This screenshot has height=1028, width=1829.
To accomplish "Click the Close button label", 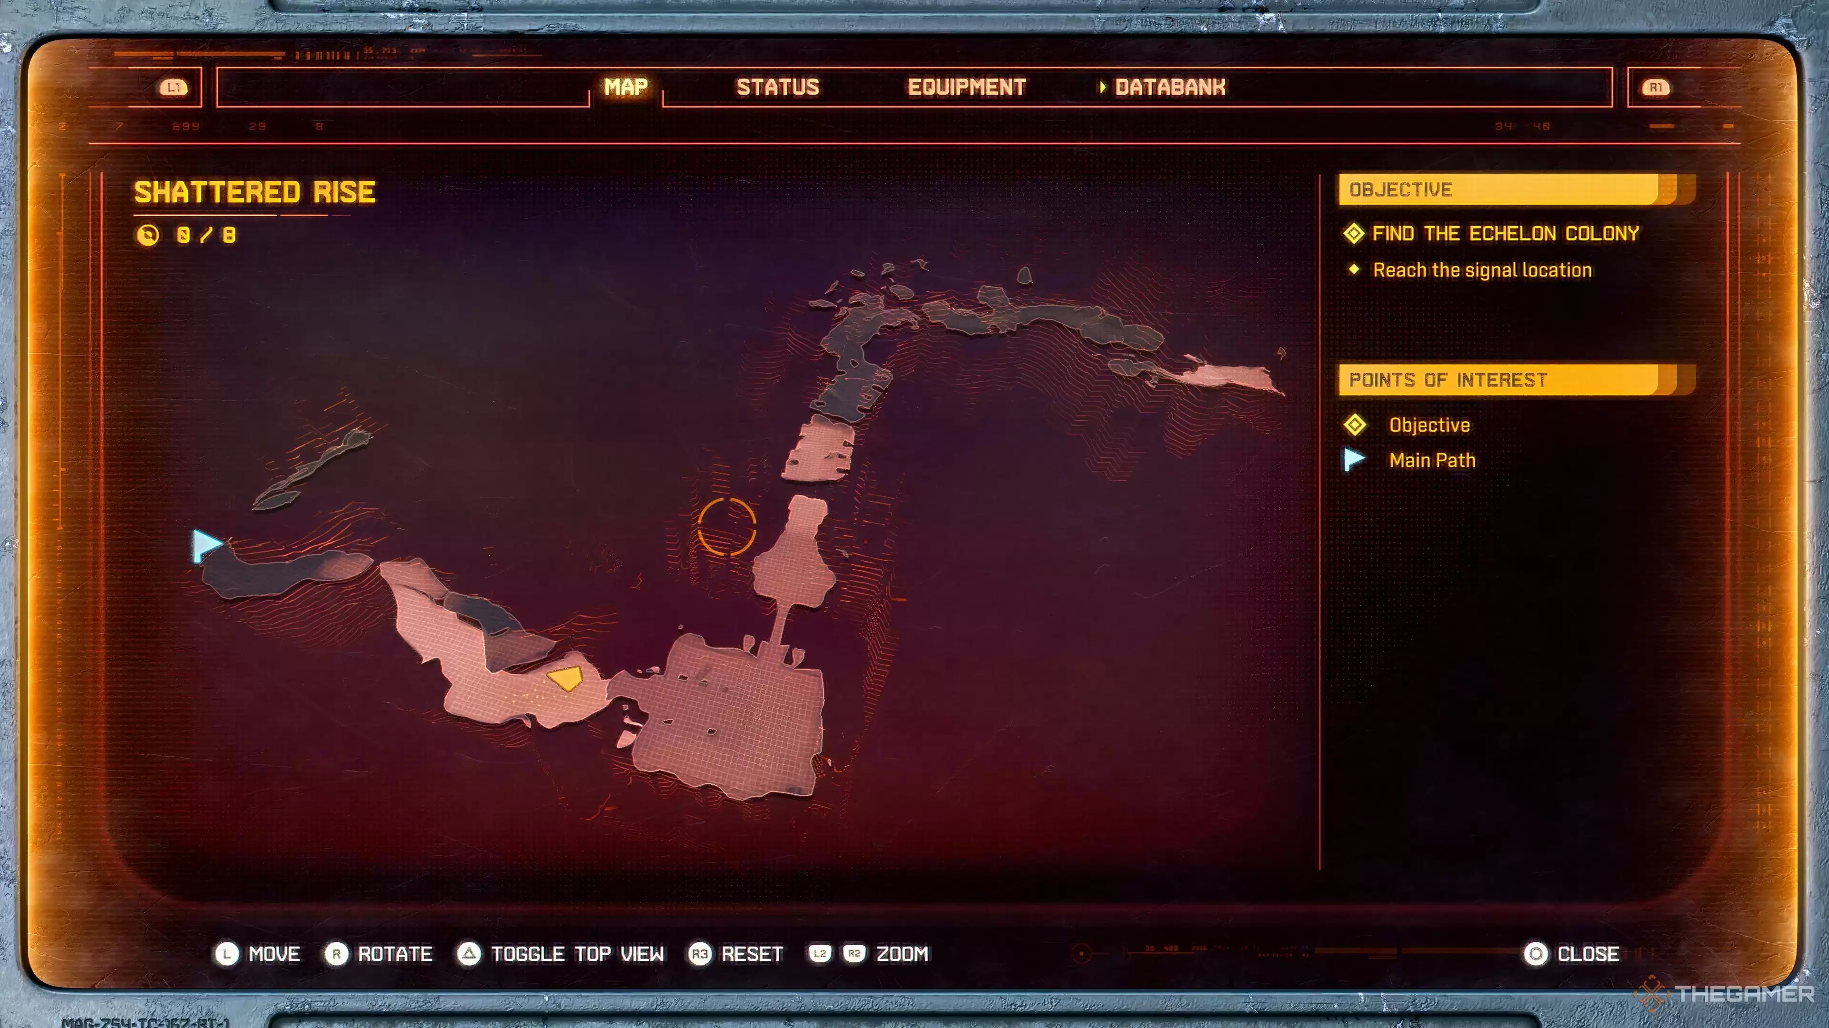I will (x=1588, y=953).
